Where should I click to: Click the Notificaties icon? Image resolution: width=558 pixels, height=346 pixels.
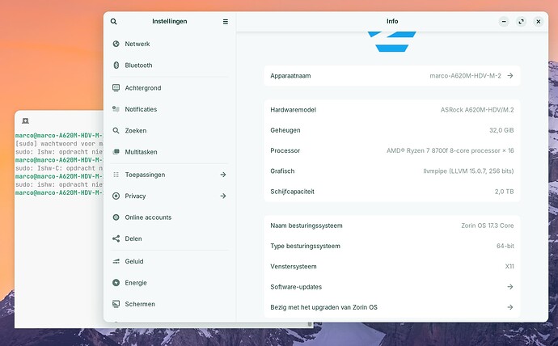point(116,109)
